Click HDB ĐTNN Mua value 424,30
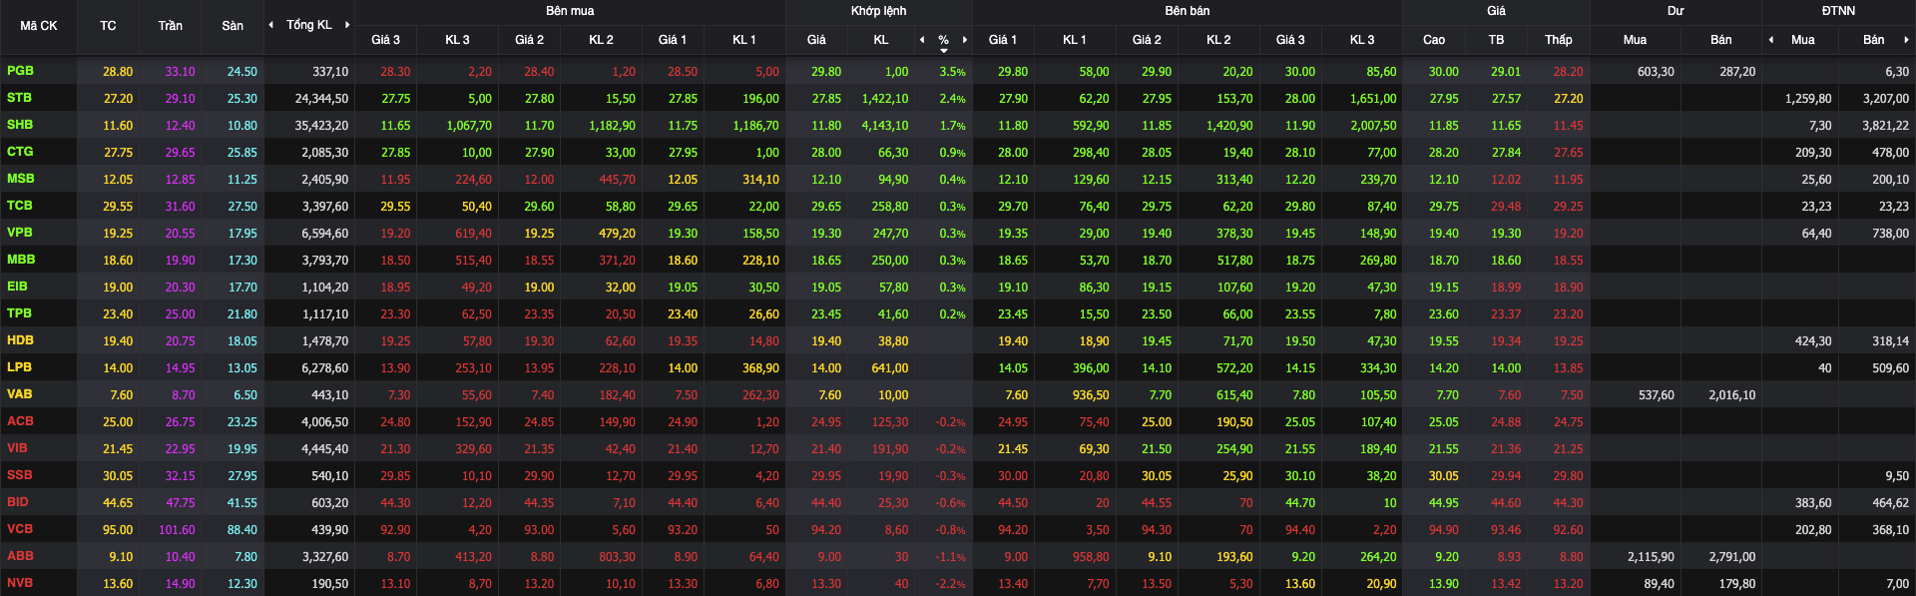The image size is (1916, 596). click(x=1813, y=341)
